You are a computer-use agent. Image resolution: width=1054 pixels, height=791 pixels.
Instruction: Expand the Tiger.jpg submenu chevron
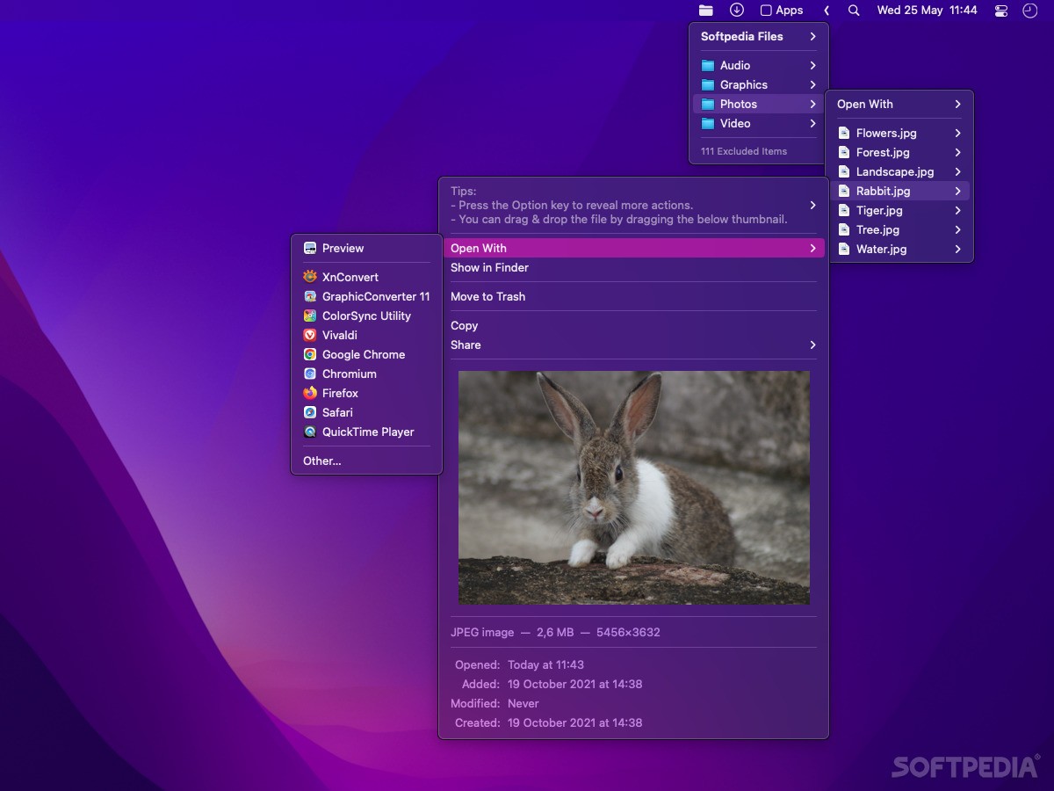coord(958,210)
